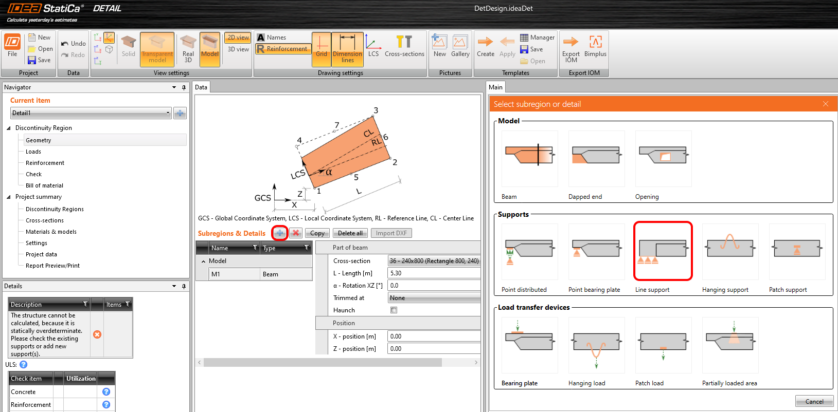Click the Cross-sections toolbar icon
838x412 pixels.
pos(404,46)
